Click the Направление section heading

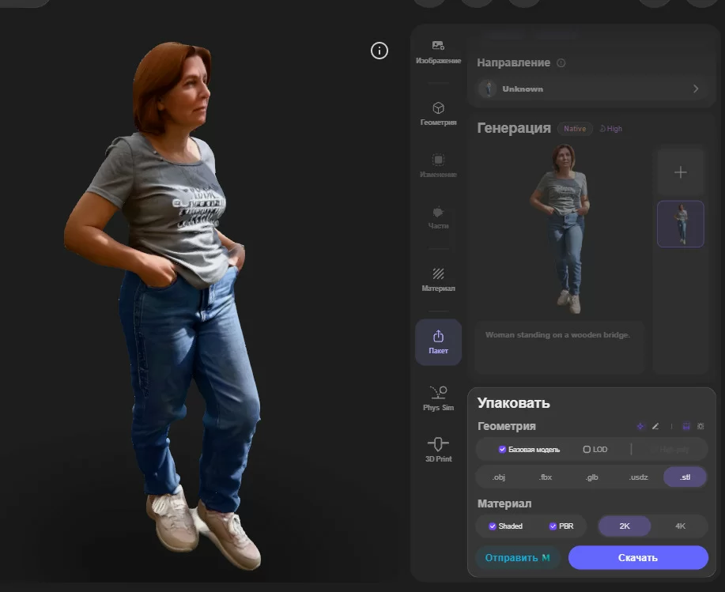click(513, 62)
